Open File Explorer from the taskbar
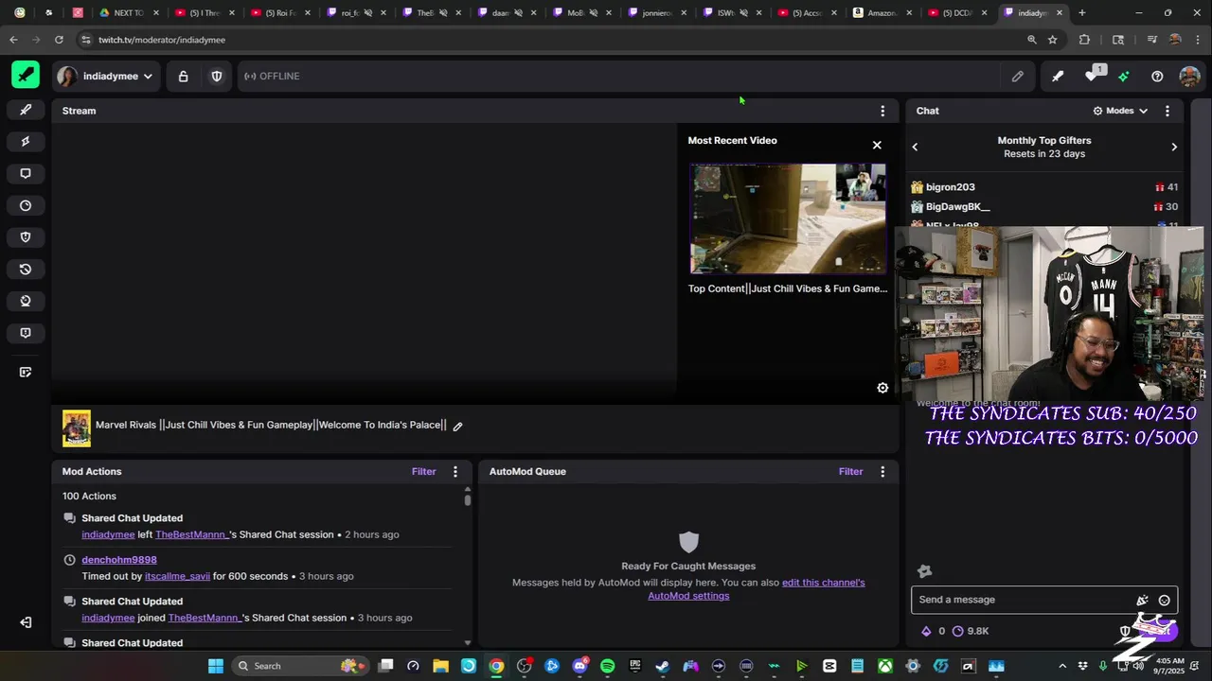This screenshot has width=1212, height=681. tap(440, 666)
